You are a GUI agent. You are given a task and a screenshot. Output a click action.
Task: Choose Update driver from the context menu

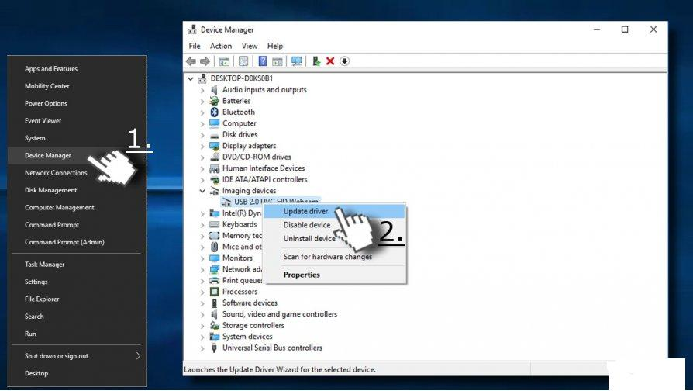[305, 211]
